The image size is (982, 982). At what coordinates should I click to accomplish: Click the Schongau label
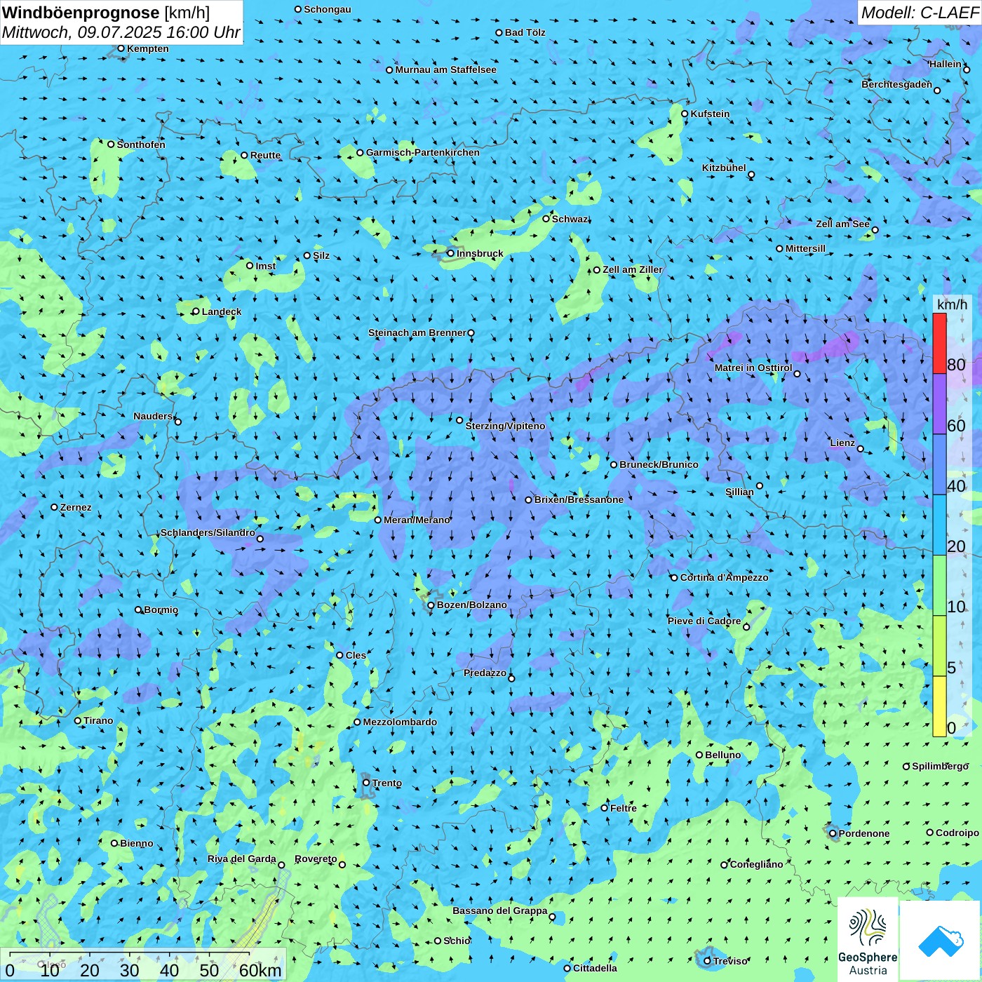[327, 9]
